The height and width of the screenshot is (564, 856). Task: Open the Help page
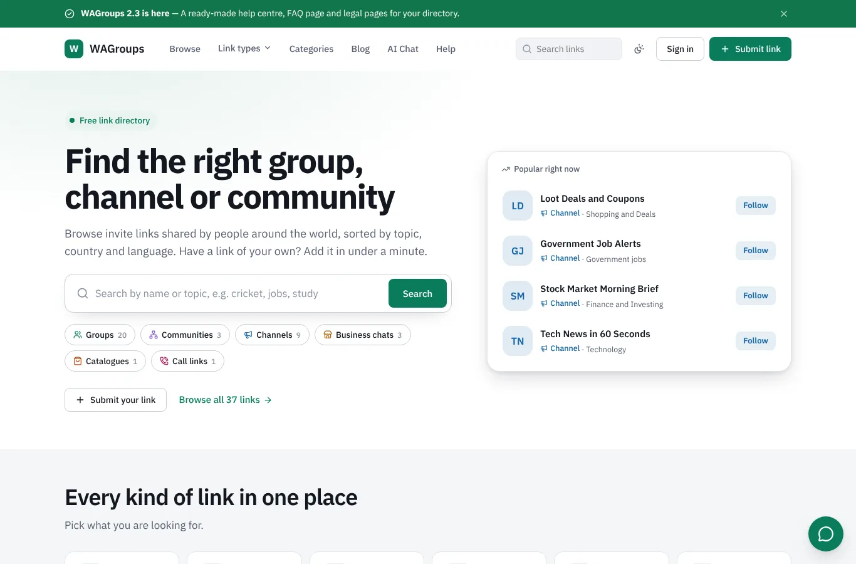(x=446, y=49)
